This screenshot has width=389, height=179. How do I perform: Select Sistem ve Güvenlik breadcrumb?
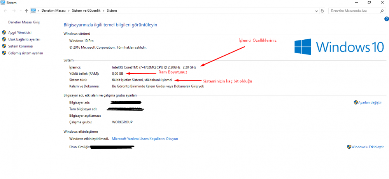[x=86, y=11]
